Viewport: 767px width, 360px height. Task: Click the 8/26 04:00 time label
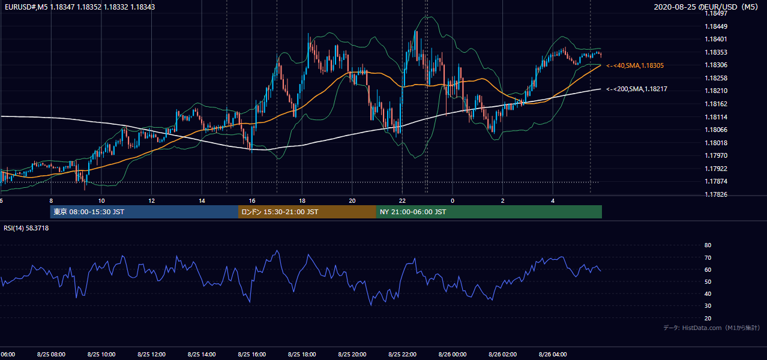(553, 354)
